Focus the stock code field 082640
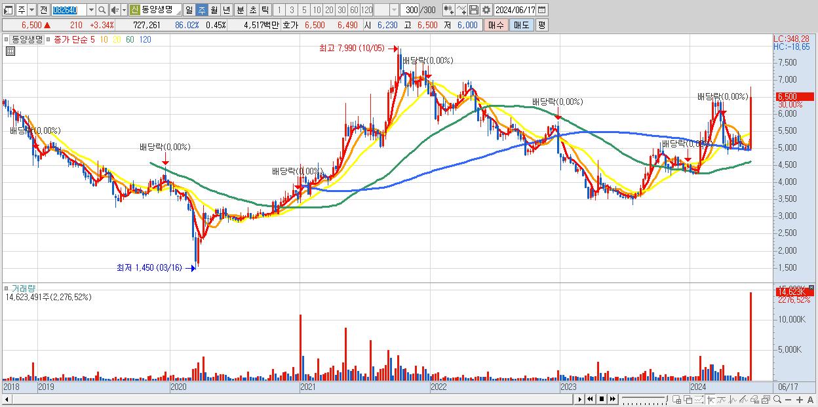 tap(68, 10)
